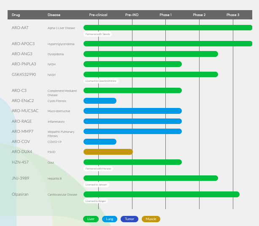Open the ARO-C3 drug name
Image resolution: width=259 pixels, height=226 pixels.
[x=19, y=91]
